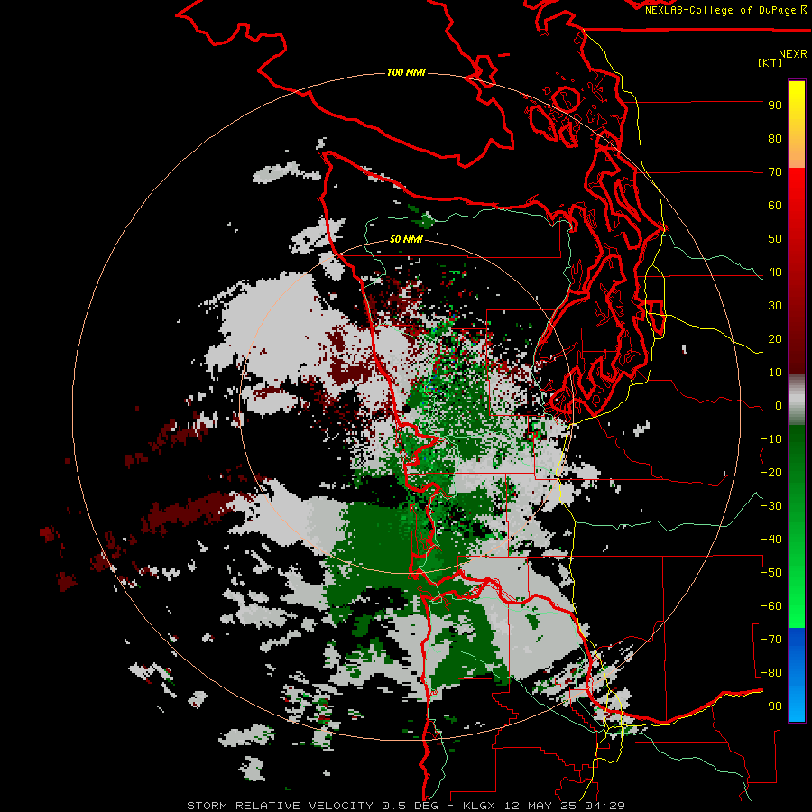Screen dimensions: 812x812
Task: Select the -20 value on velocity scale
Action: (x=771, y=473)
